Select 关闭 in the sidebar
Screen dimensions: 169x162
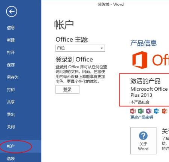click(11, 127)
